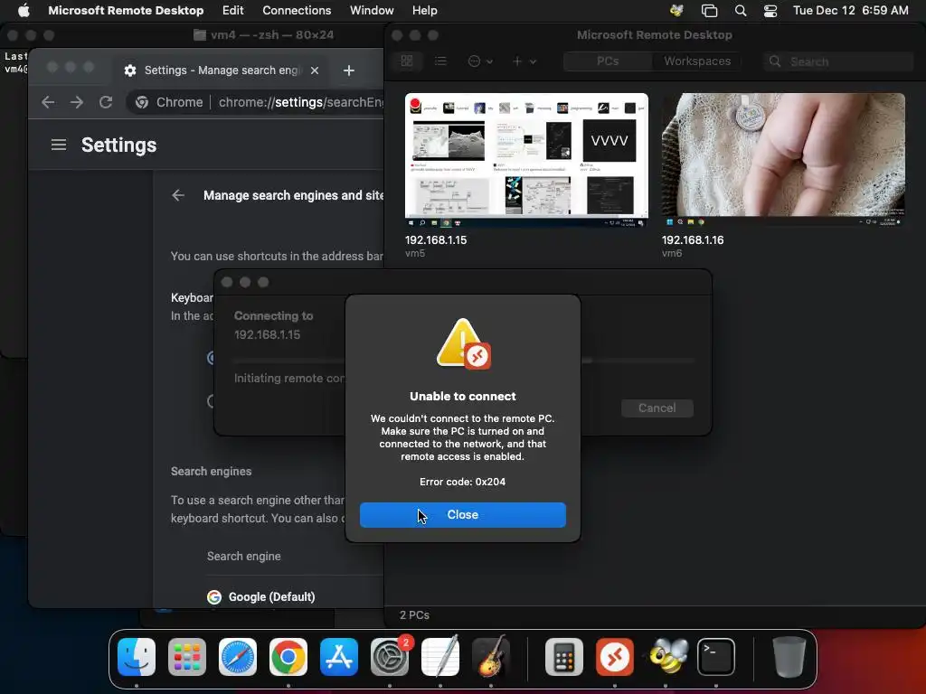
Task: Click the date and time in menu bar
Action: coord(850,10)
